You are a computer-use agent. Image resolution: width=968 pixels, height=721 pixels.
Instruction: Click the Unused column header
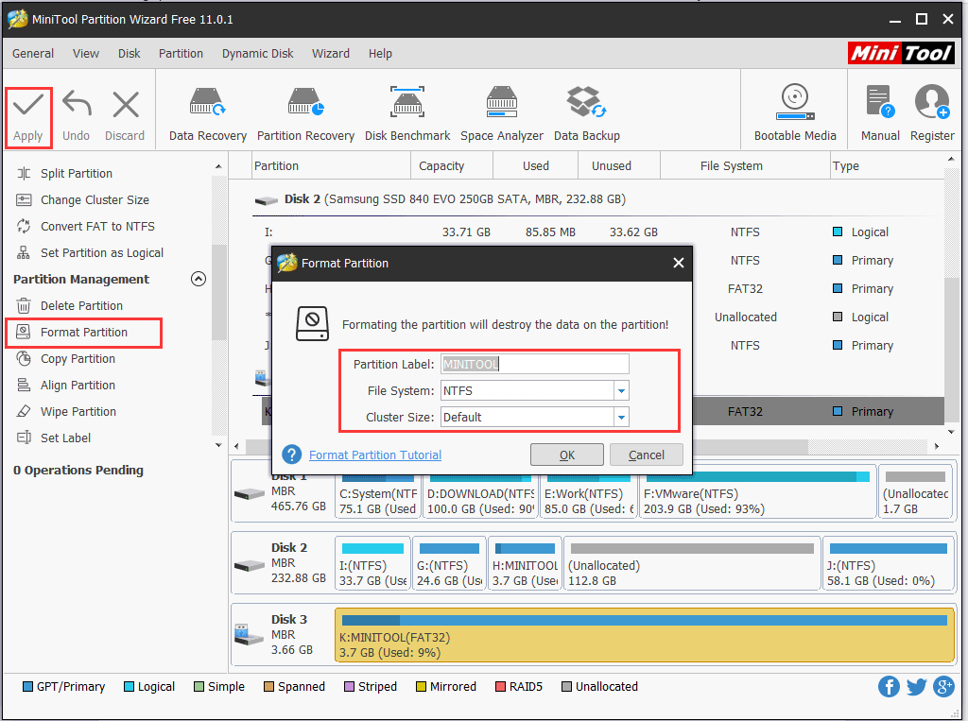click(x=619, y=166)
